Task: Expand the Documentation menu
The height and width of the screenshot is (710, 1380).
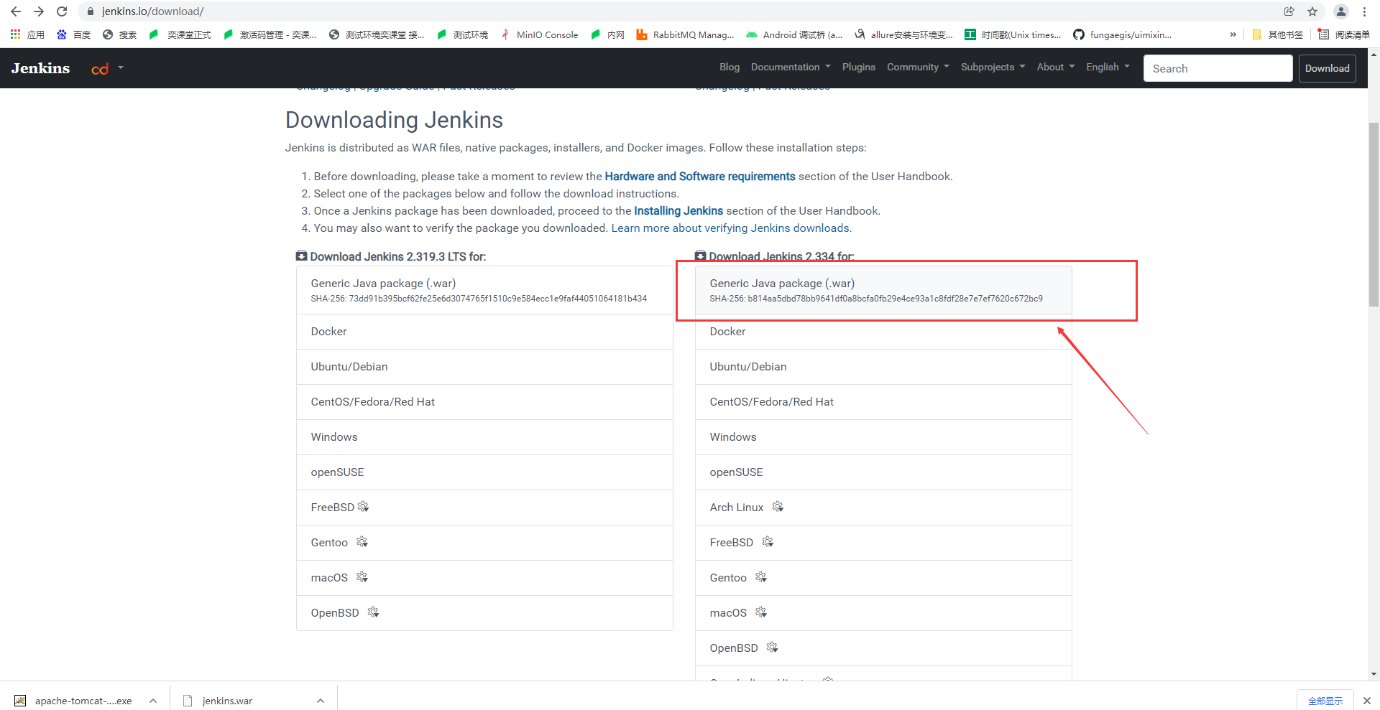Action: click(x=791, y=67)
